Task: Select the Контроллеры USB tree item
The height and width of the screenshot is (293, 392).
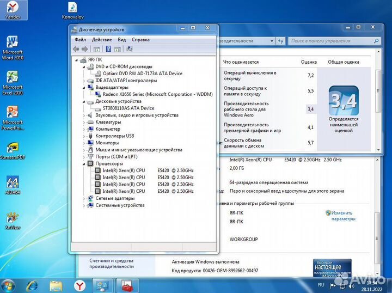Action: point(115,136)
